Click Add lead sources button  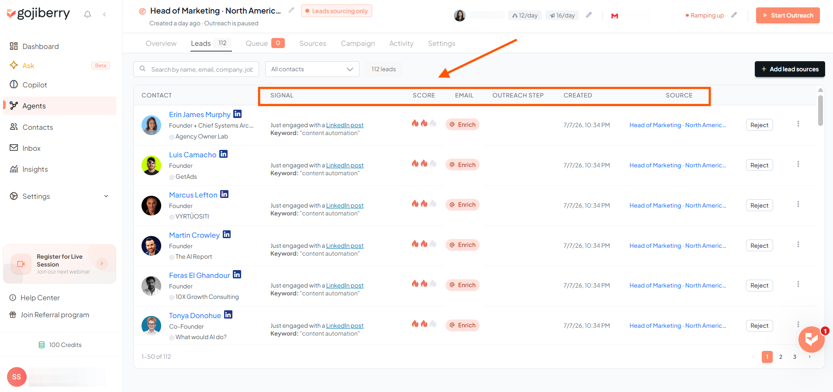[790, 69]
